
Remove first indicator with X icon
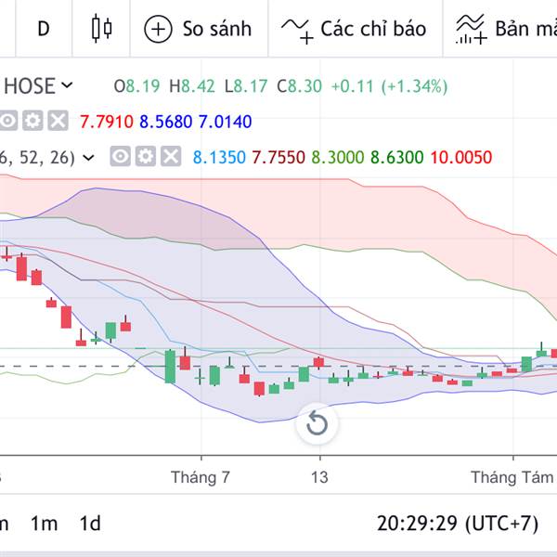coord(58,121)
